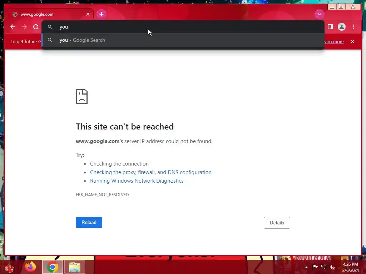Open File Explorer from the taskbar

[x=74, y=267]
